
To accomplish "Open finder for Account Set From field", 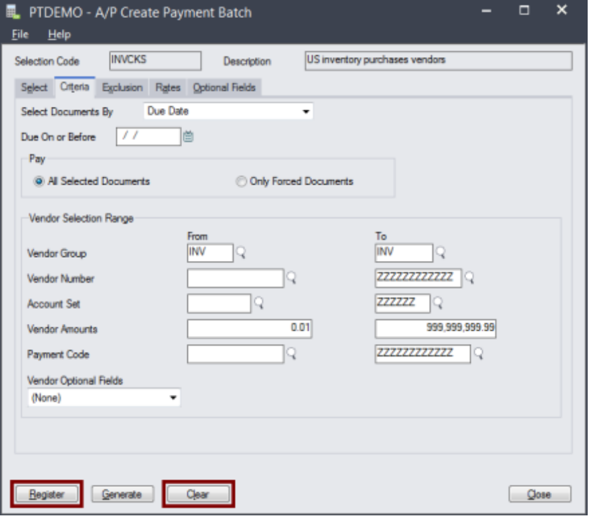I will click(x=259, y=303).
